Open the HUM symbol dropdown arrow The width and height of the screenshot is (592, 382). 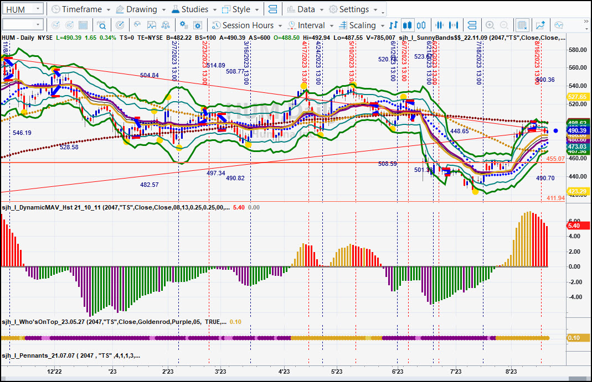pyautogui.click(x=38, y=9)
